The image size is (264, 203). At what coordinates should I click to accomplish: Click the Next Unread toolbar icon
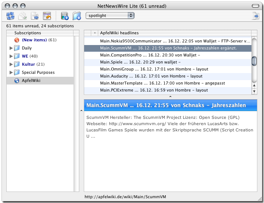pyautogui.click(x=35, y=16)
